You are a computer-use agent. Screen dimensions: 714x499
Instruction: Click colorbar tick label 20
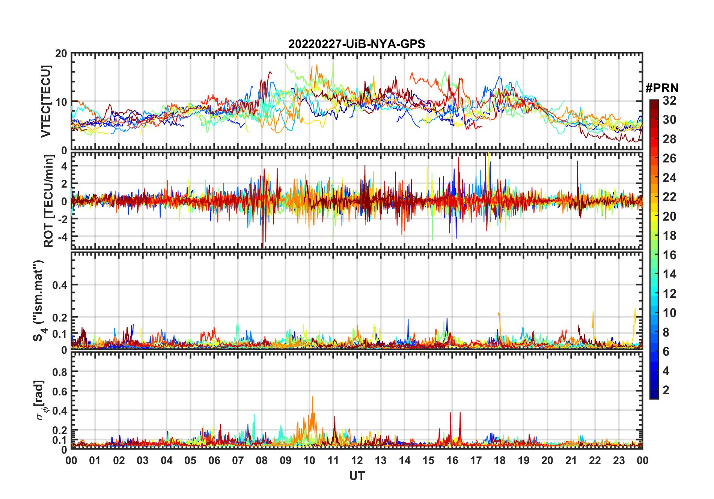(669, 216)
